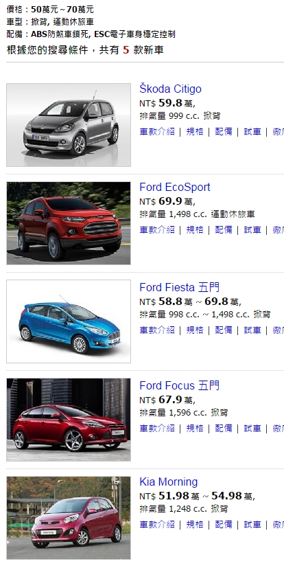Click the blue Ford Fiesta photo
The height and width of the screenshot is (566, 284).
(69, 321)
